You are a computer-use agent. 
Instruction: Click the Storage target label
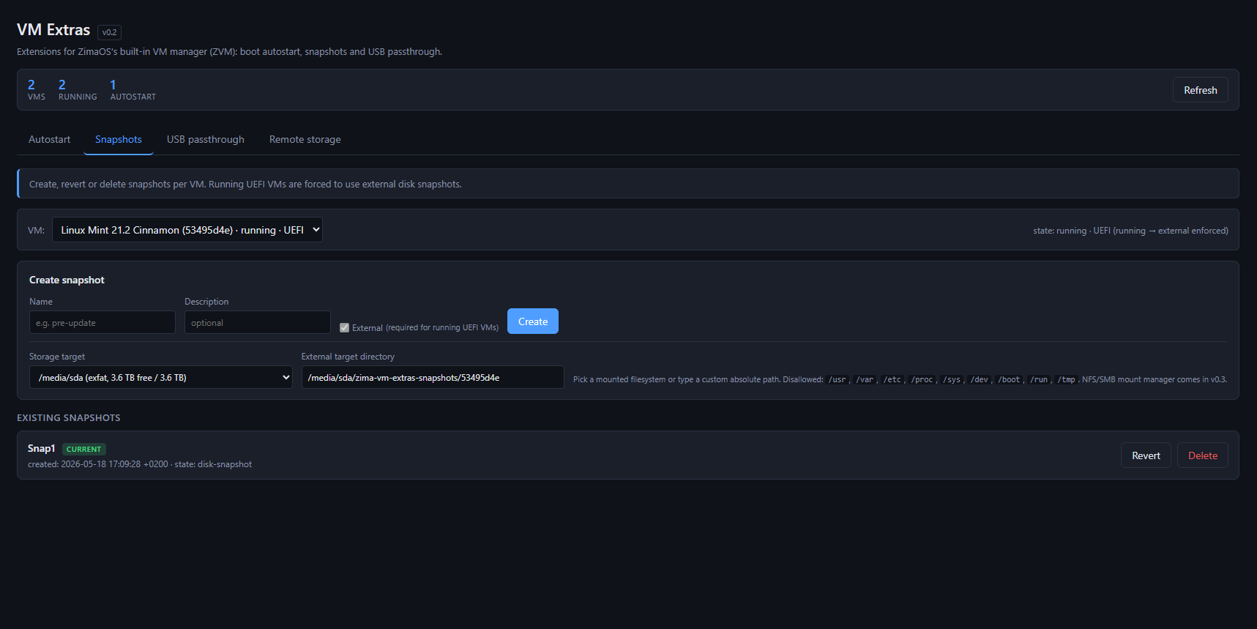57,357
